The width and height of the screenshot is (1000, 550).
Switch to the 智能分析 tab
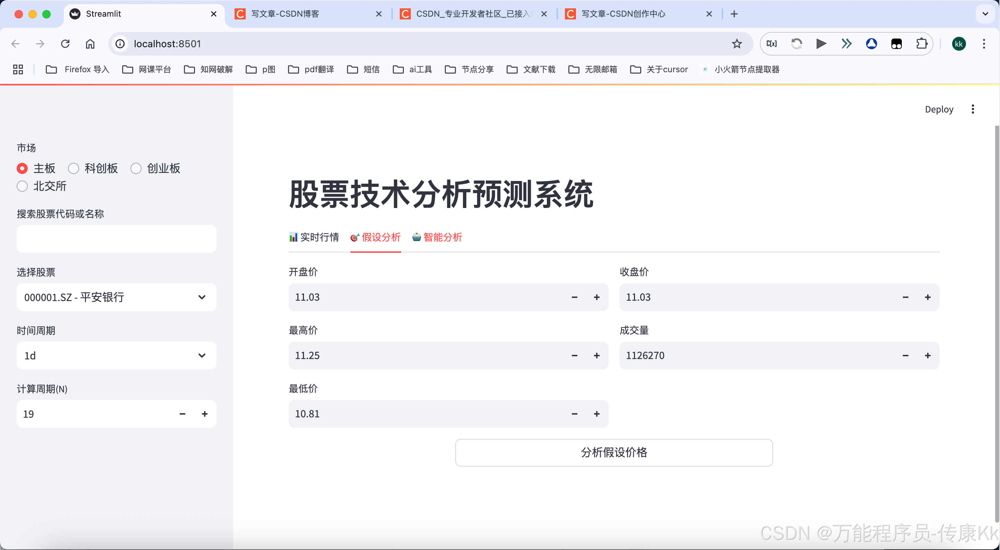point(437,237)
